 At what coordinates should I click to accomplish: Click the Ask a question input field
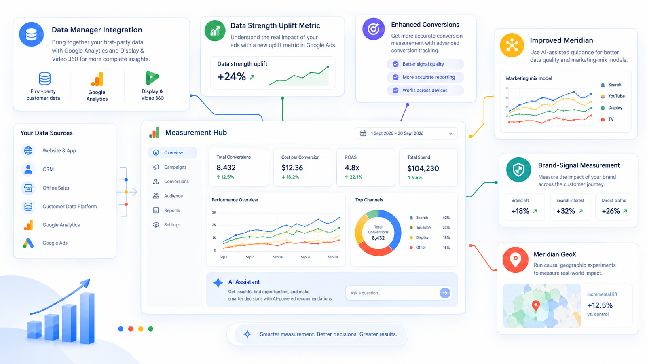click(x=399, y=293)
